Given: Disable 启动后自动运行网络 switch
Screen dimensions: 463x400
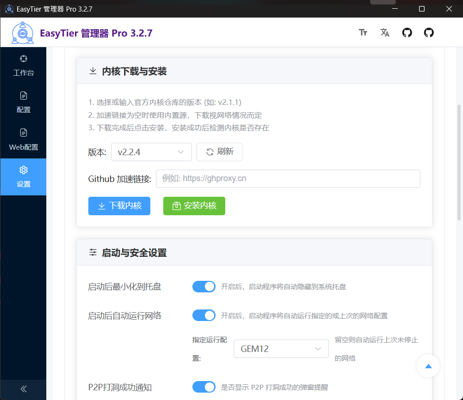Looking at the screenshot, I should [x=204, y=315].
